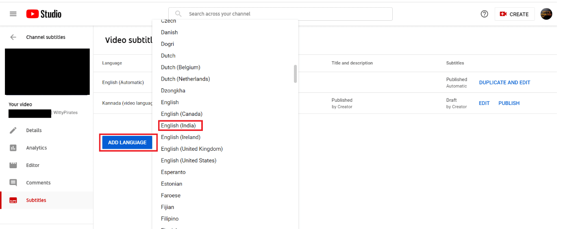Click PUBLISH for Kannada subtitles
This screenshot has width=561, height=229.
click(x=509, y=103)
